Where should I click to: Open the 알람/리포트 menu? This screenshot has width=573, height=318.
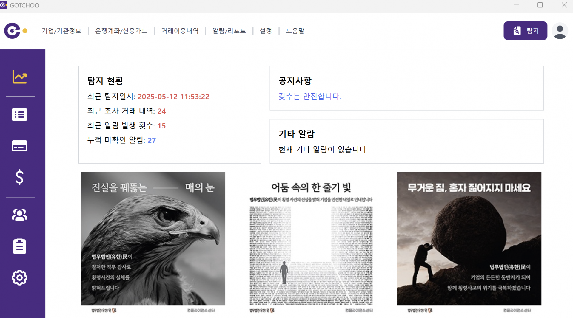click(229, 31)
